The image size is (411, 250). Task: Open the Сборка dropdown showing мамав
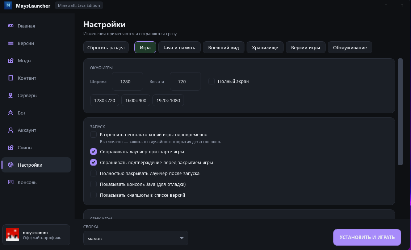pyautogui.click(x=135, y=238)
